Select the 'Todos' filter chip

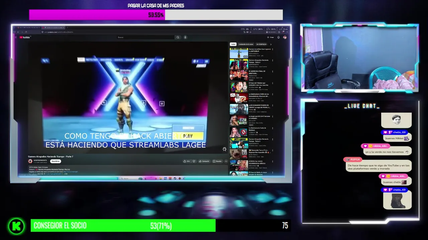[x=233, y=44]
